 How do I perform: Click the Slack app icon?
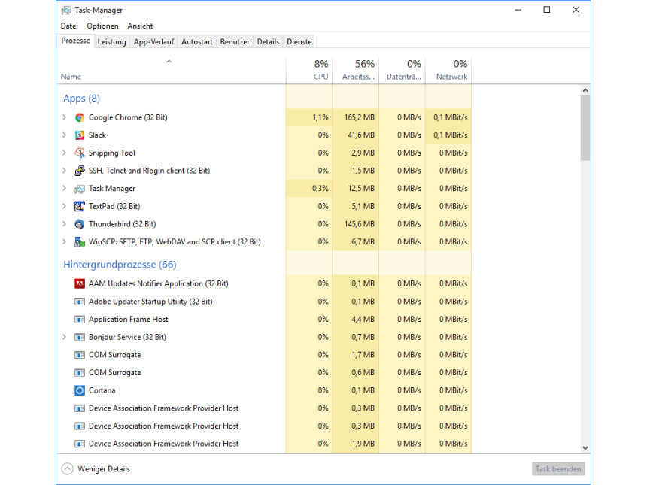(80, 135)
